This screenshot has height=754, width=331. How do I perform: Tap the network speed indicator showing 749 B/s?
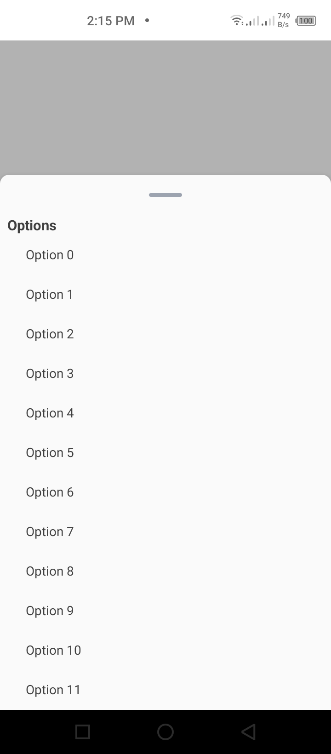(x=283, y=20)
